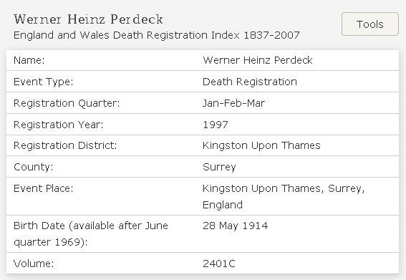Screen dimensions: 406x280
Task: Select the Kingston Upon Thames district value
Action: [261, 145]
